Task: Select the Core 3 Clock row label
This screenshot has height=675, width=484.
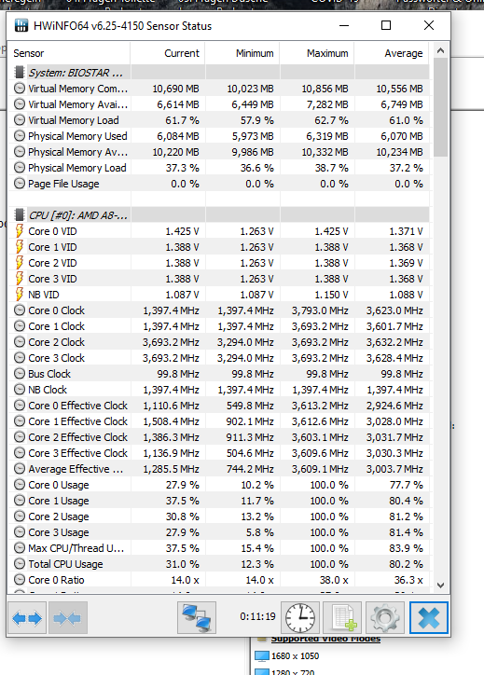Action: pos(56,358)
